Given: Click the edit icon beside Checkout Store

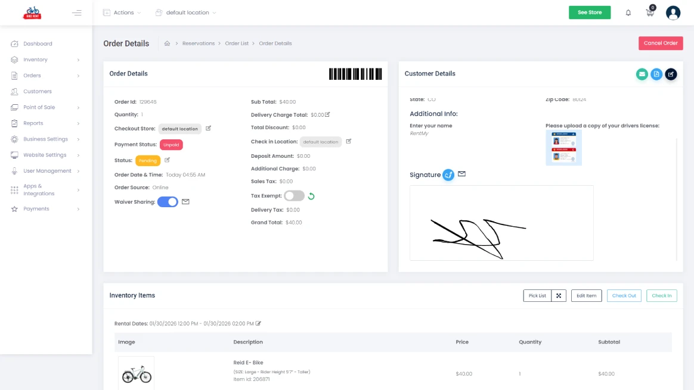Looking at the screenshot, I should point(207,127).
